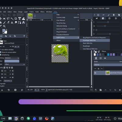Choose Search and Run a Command

pos(66,29)
